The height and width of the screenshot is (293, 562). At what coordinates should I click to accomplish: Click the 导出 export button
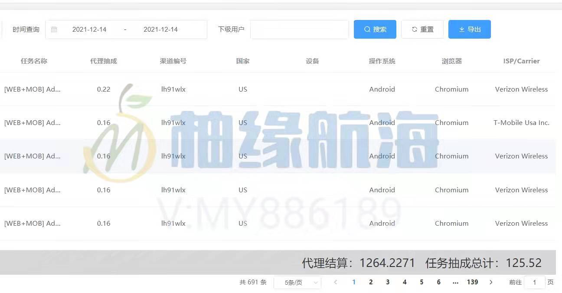tap(469, 29)
